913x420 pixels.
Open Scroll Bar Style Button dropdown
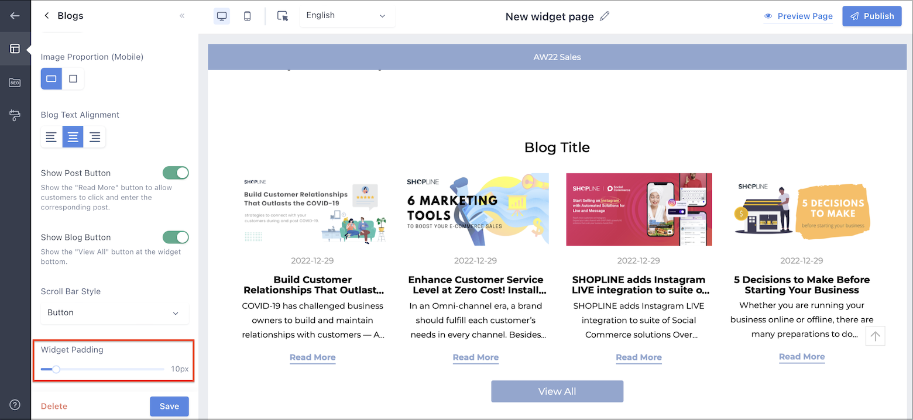[115, 313]
